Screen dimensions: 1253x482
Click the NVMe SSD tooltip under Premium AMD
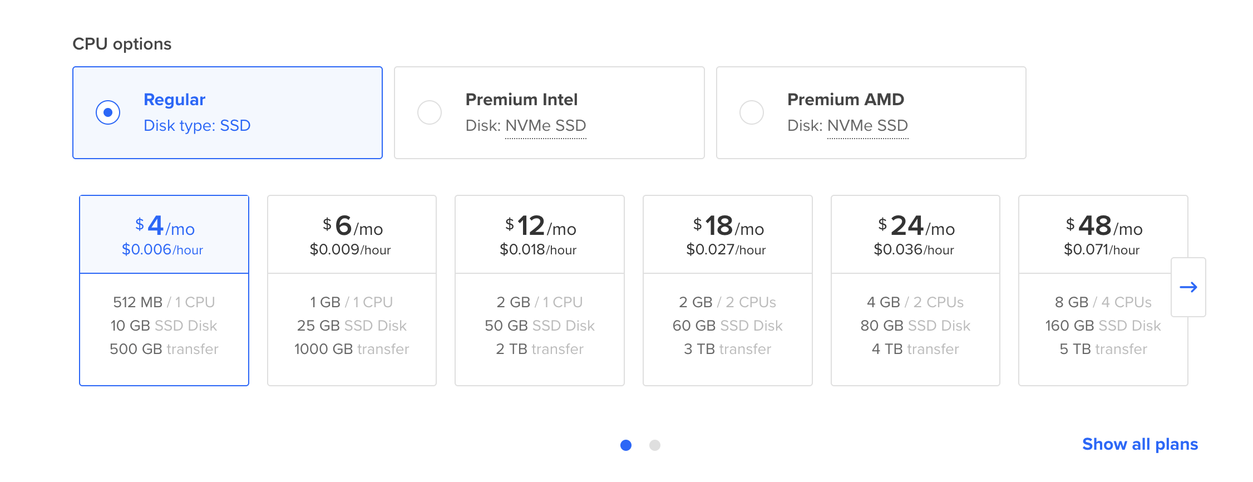[867, 126]
